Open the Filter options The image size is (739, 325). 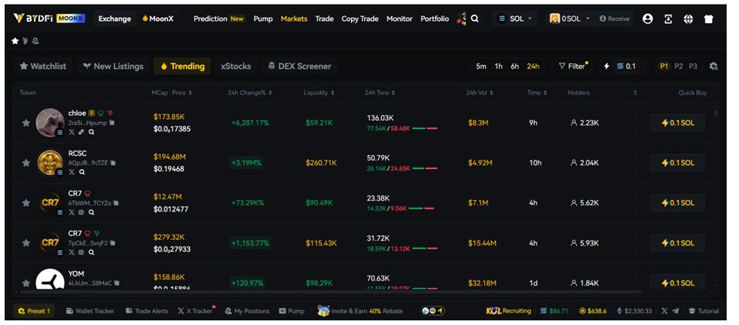[x=572, y=66]
